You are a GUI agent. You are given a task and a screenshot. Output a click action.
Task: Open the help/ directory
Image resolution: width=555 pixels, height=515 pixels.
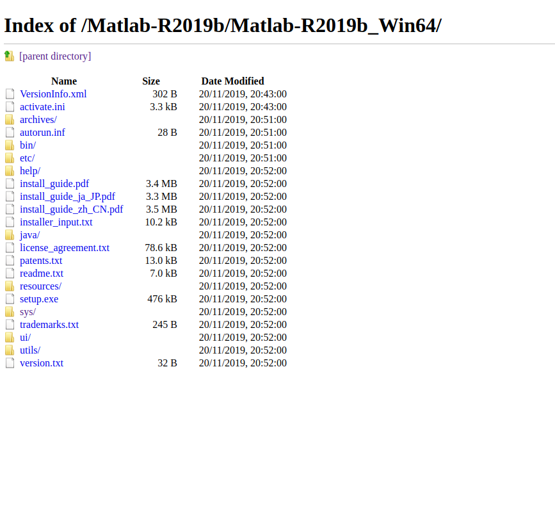coord(30,171)
